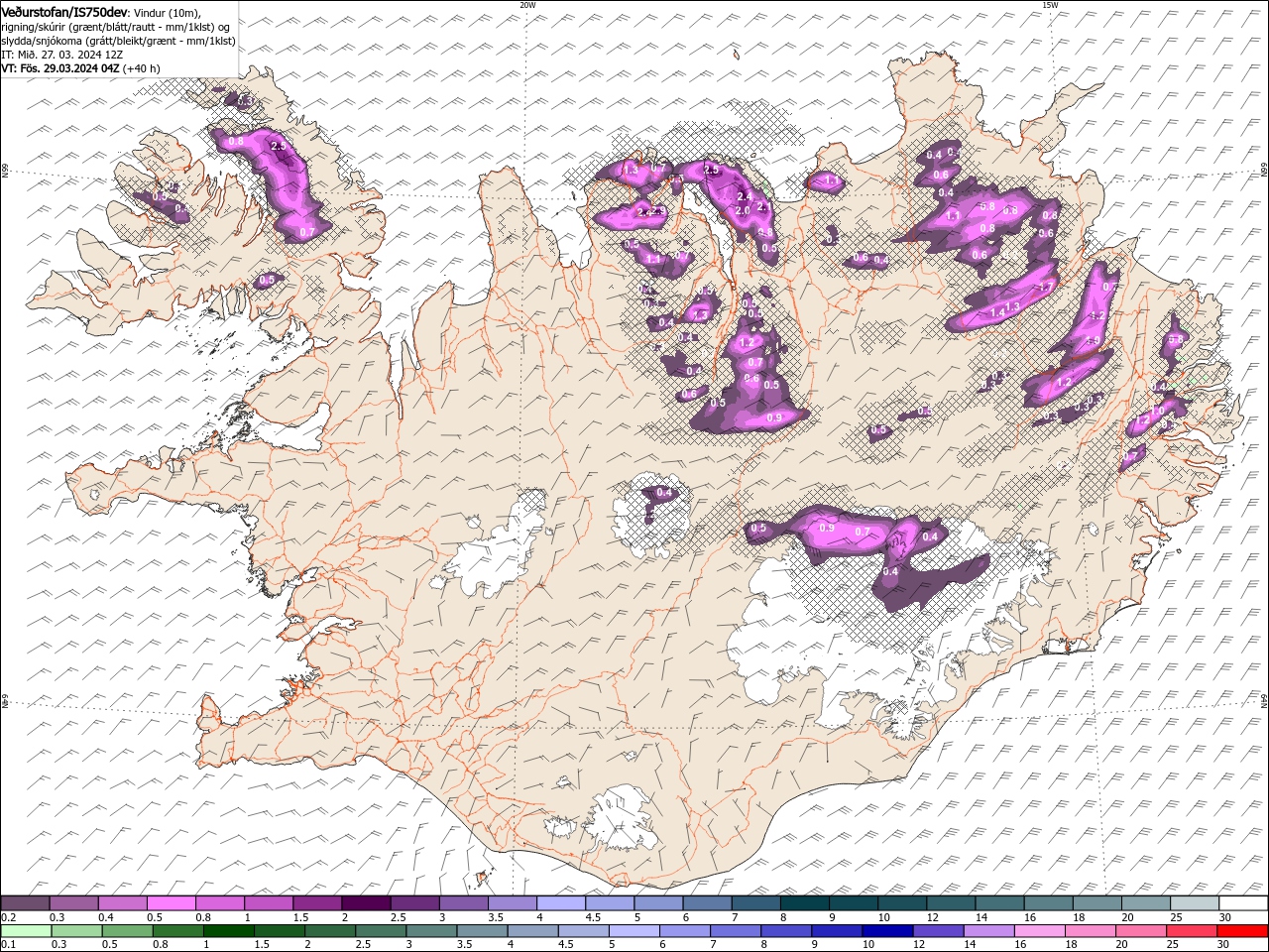Pick the red lower-legend swatch at 30
1269x952 pixels.
coord(1242,931)
